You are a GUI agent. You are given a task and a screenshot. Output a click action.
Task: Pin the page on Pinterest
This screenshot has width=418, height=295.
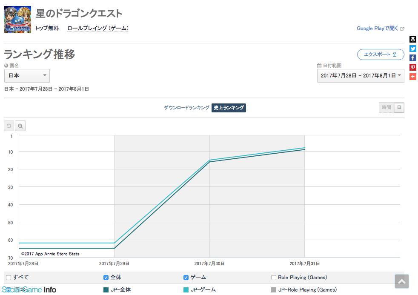tap(412, 67)
